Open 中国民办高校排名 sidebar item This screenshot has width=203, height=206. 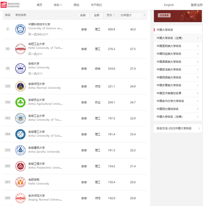[x=178, y=109]
